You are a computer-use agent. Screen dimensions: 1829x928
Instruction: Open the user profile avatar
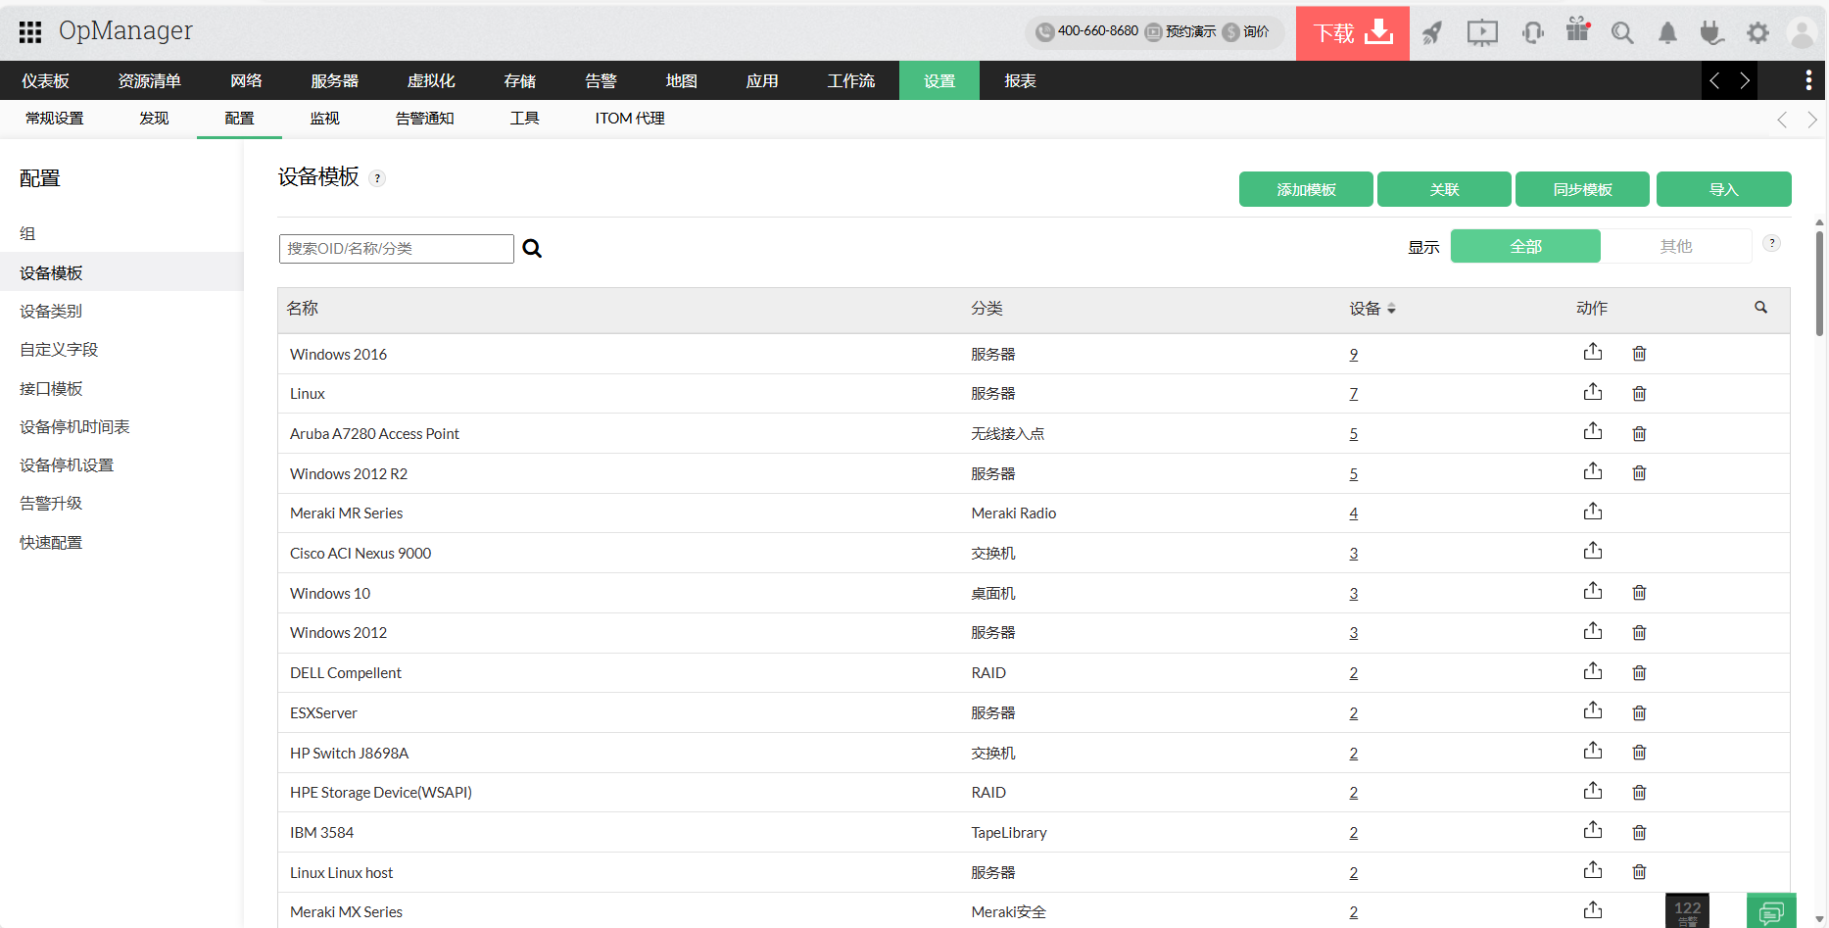tap(1802, 33)
